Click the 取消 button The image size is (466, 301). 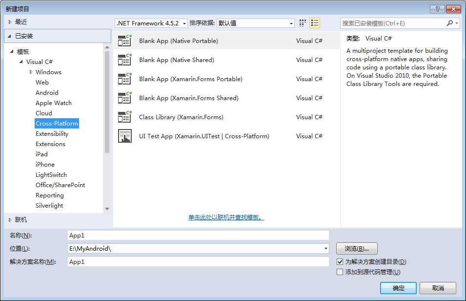pos(438,288)
